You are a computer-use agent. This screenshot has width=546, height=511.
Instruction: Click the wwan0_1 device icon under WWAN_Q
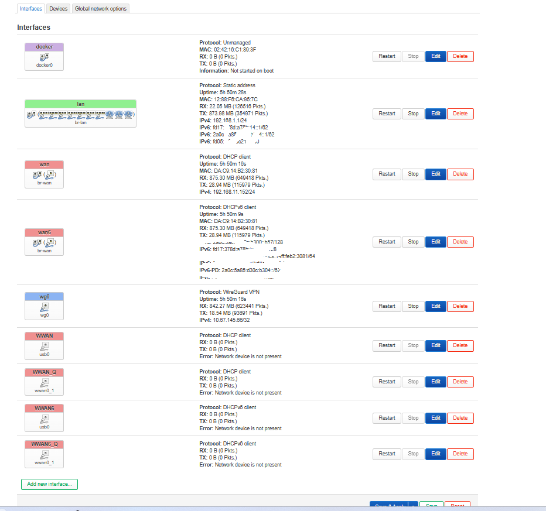[x=44, y=382]
